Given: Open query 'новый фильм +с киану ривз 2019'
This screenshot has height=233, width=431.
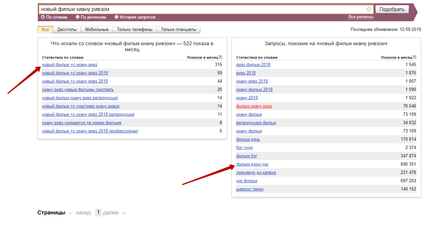Looking at the screenshot, I should coord(75,73).
